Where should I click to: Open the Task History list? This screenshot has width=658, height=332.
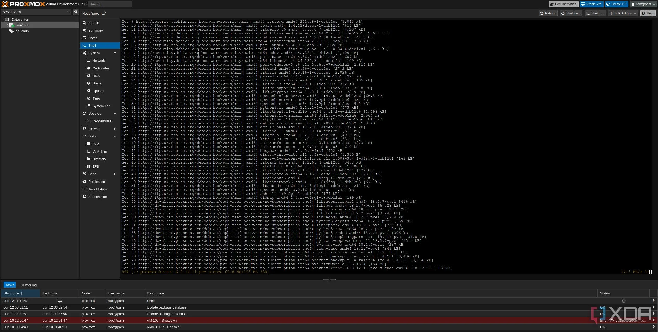click(x=97, y=189)
